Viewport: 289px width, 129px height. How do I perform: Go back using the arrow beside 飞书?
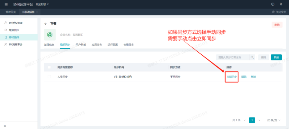click(x=46, y=24)
